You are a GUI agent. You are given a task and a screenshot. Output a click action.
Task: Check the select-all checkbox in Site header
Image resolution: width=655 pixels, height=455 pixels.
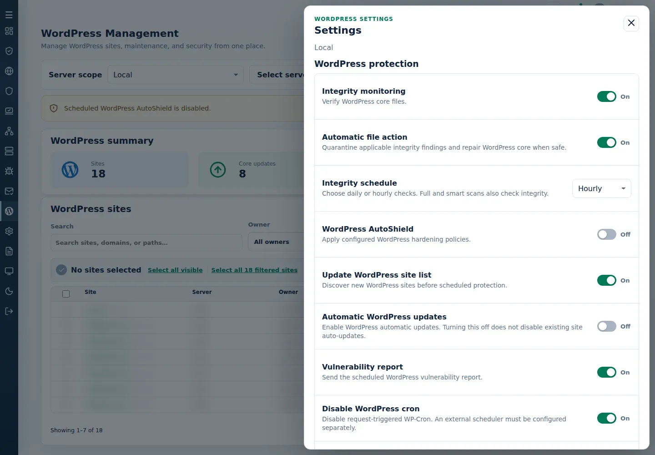66,293
